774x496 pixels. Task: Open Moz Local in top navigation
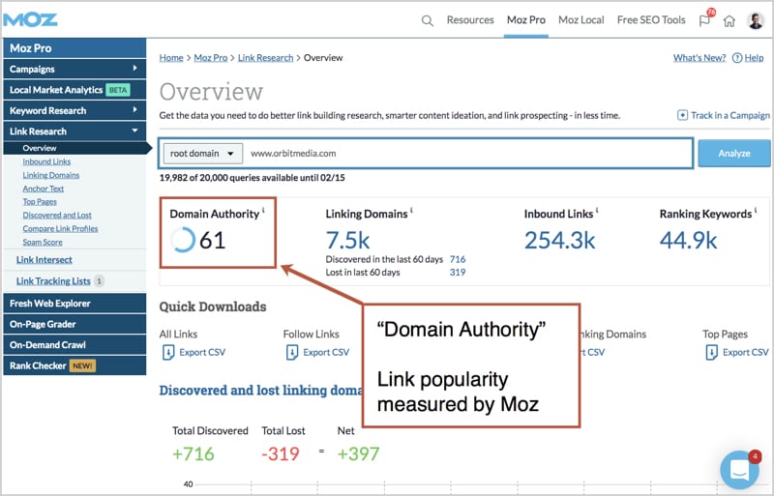pyautogui.click(x=581, y=19)
